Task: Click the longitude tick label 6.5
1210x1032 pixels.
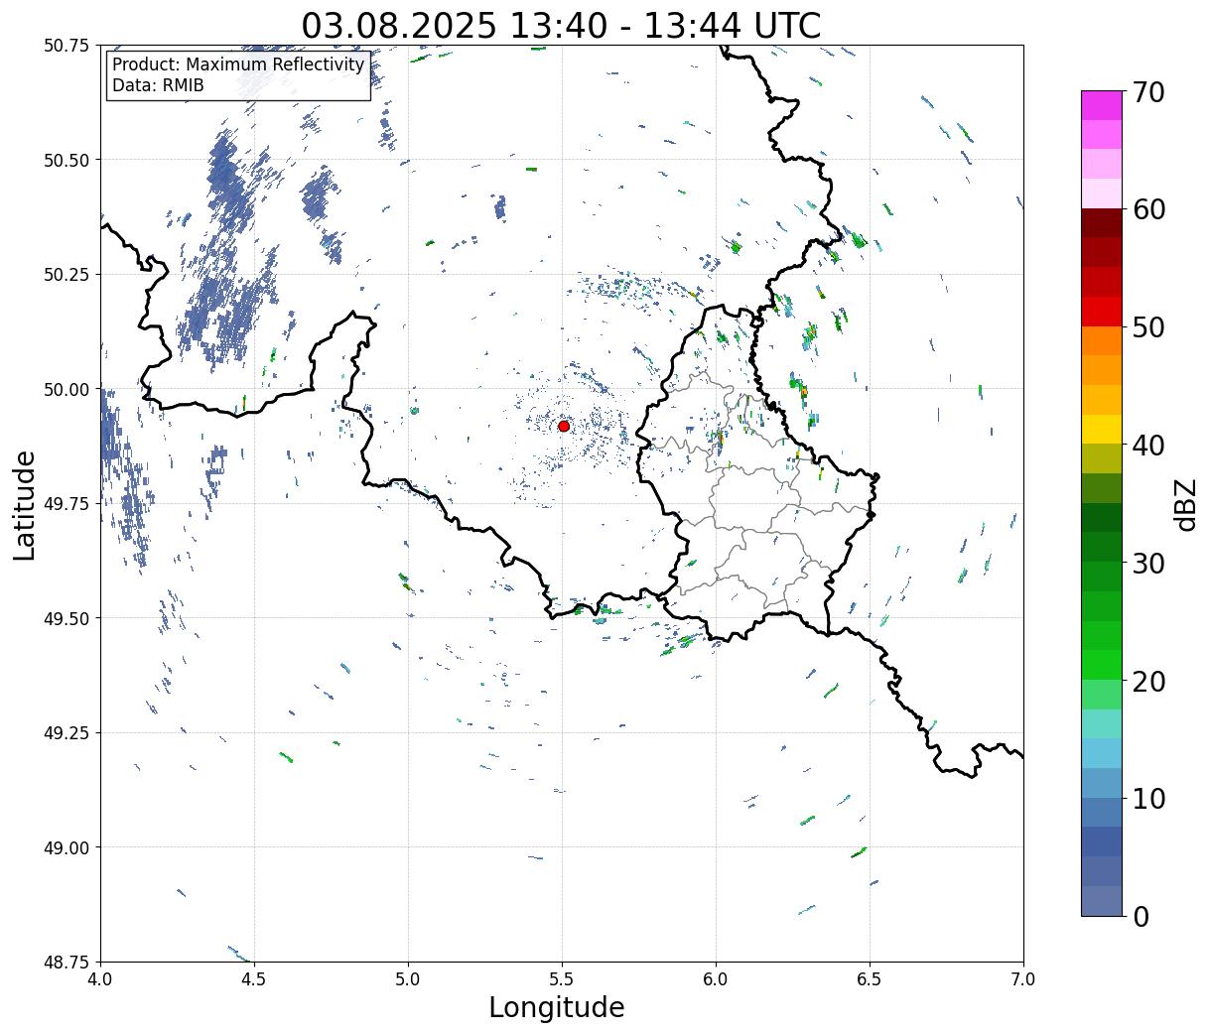Action: [x=870, y=978]
